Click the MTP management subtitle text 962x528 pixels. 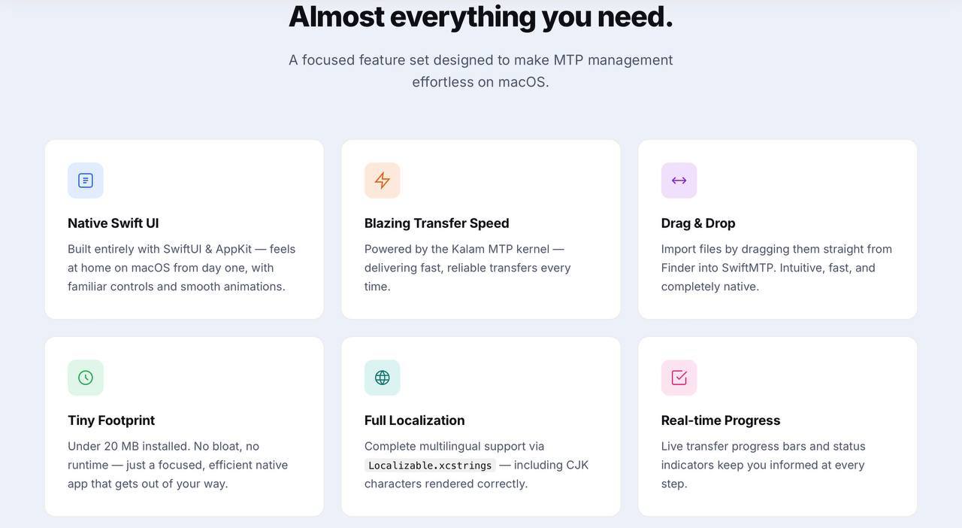[x=481, y=71]
